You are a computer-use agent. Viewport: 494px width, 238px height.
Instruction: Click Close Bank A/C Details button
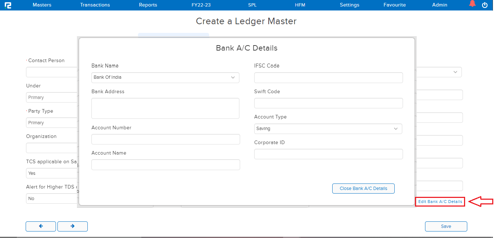tap(363, 189)
